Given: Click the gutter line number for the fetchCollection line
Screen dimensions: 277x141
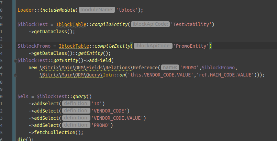Looking at the screenshot, I should (x=1, y=133).
